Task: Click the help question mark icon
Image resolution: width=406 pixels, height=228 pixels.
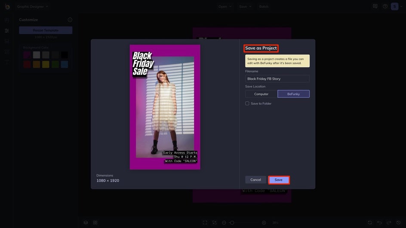Action: coord(385,6)
